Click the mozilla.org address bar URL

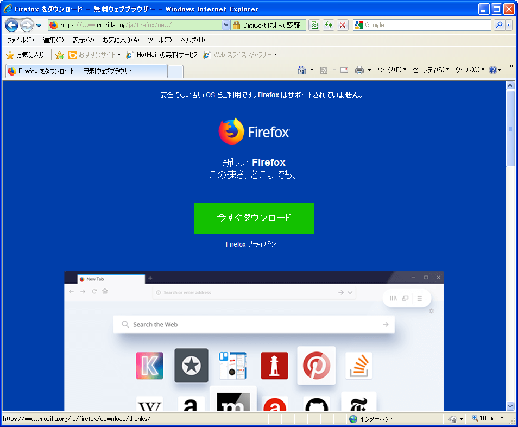[116, 25]
